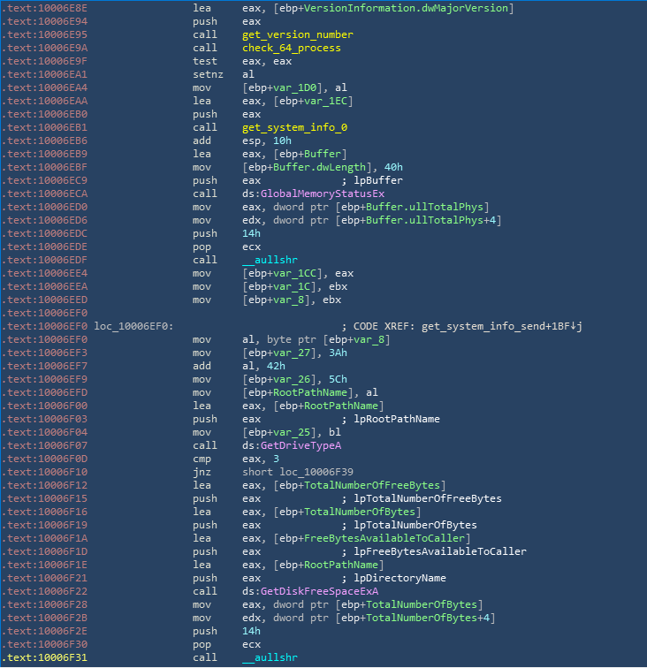Click Buffer operand in lea at 10006EB9
The image size is (647, 668).
point(323,154)
